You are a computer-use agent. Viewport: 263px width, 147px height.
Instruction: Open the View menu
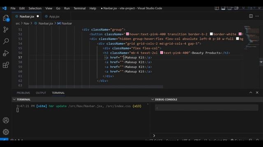coord(48,8)
